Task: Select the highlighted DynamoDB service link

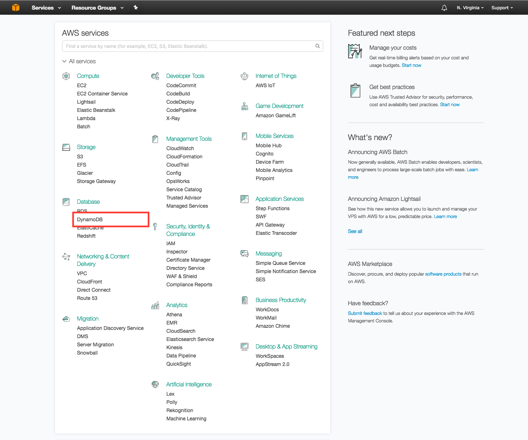Action: pos(90,219)
